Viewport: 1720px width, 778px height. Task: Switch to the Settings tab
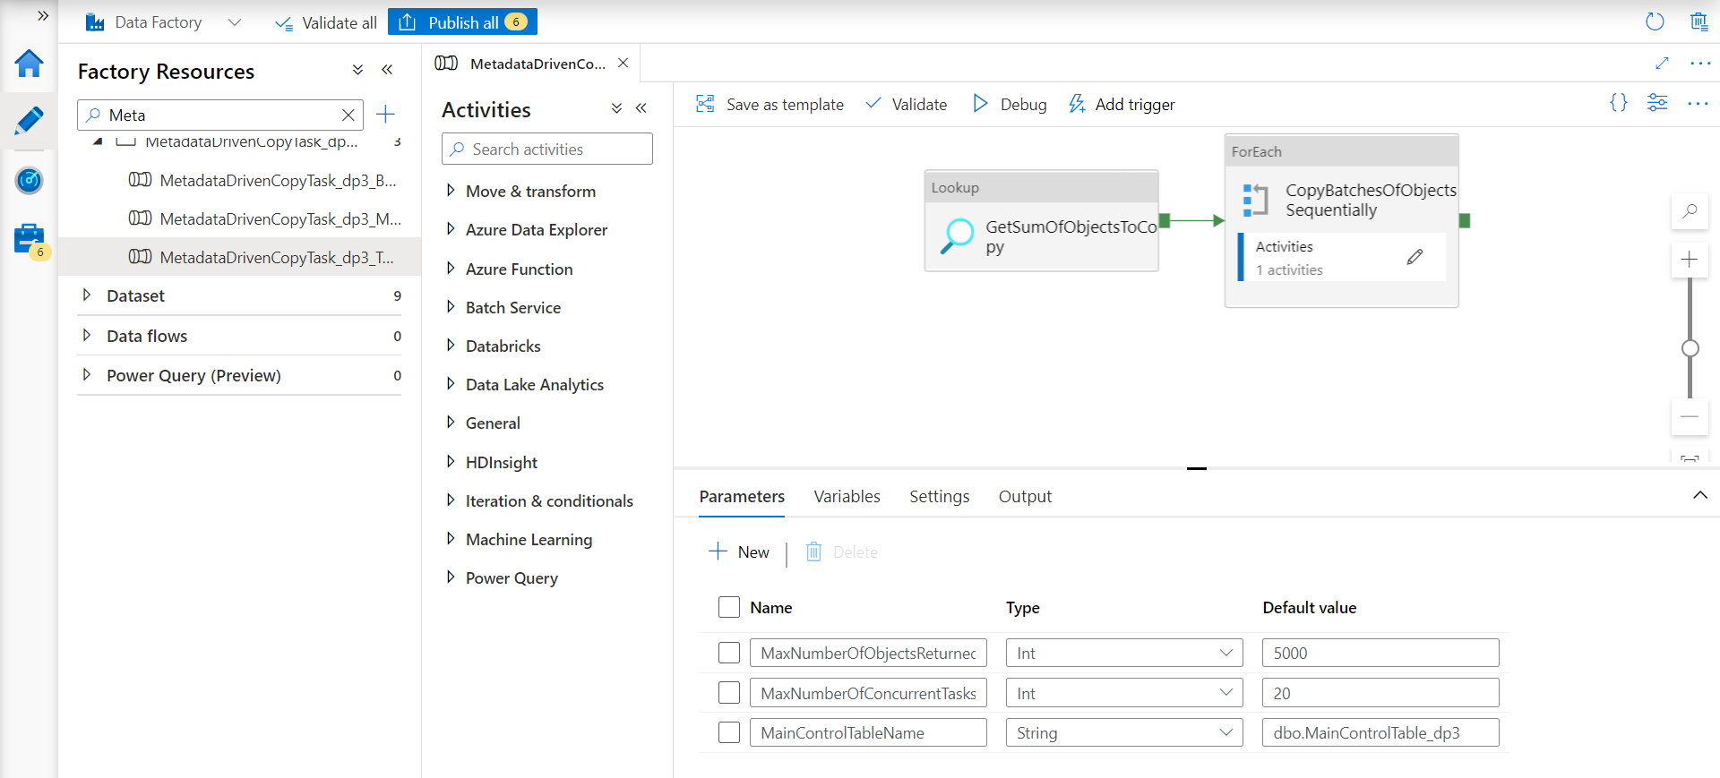(939, 496)
